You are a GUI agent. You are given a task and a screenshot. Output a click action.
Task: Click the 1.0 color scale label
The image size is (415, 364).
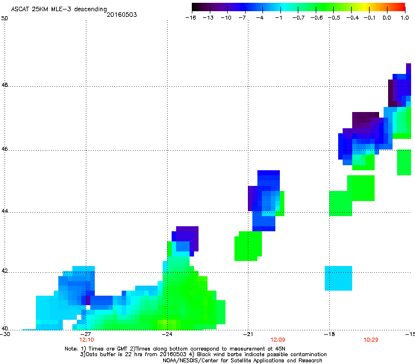pyautogui.click(x=405, y=18)
